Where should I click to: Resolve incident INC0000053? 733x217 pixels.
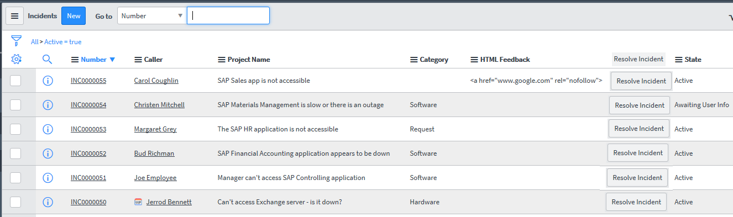tap(639, 128)
